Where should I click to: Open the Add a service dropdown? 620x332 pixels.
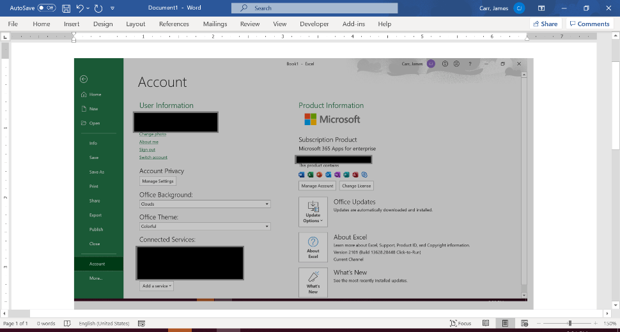coord(157,286)
